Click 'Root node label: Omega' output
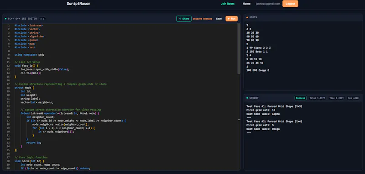The width and height of the screenshot is (365, 174). (x=263, y=129)
